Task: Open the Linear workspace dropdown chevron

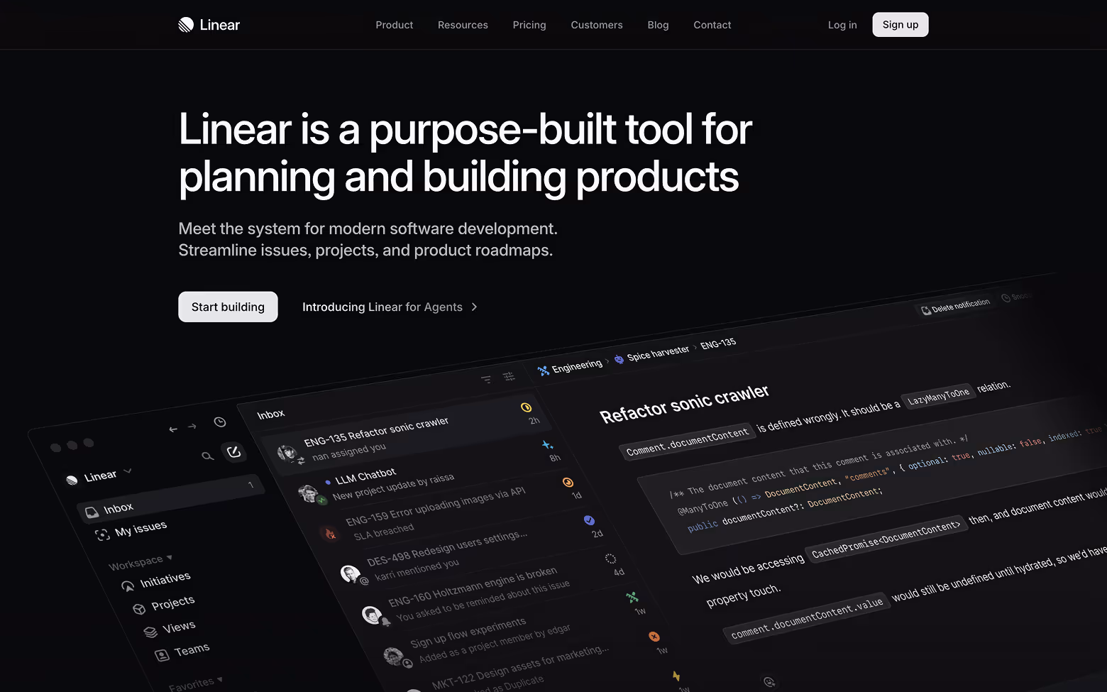Action: pyautogui.click(x=127, y=471)
